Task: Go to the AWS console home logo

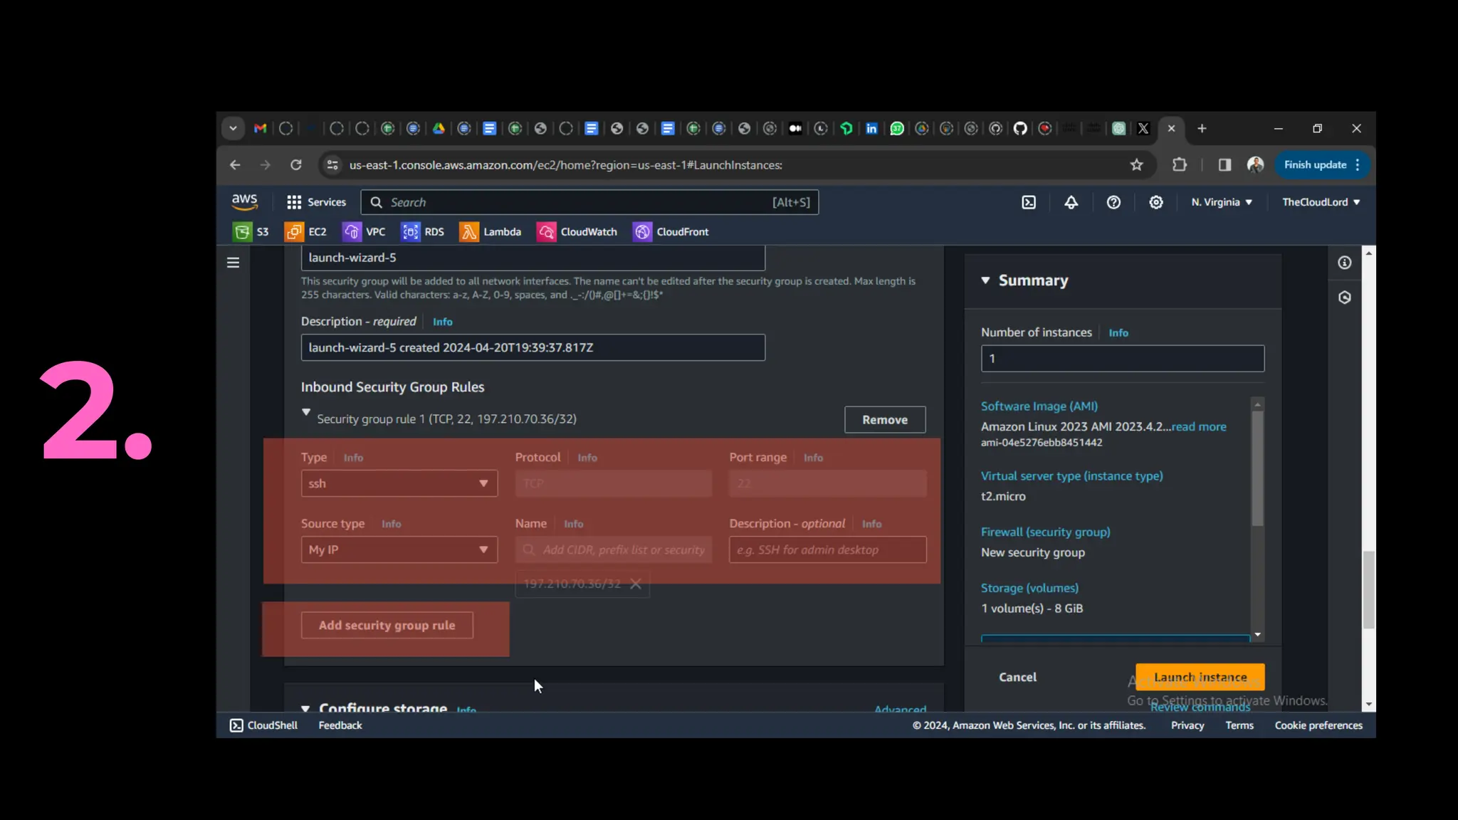Action: click(x=244, y=202)
